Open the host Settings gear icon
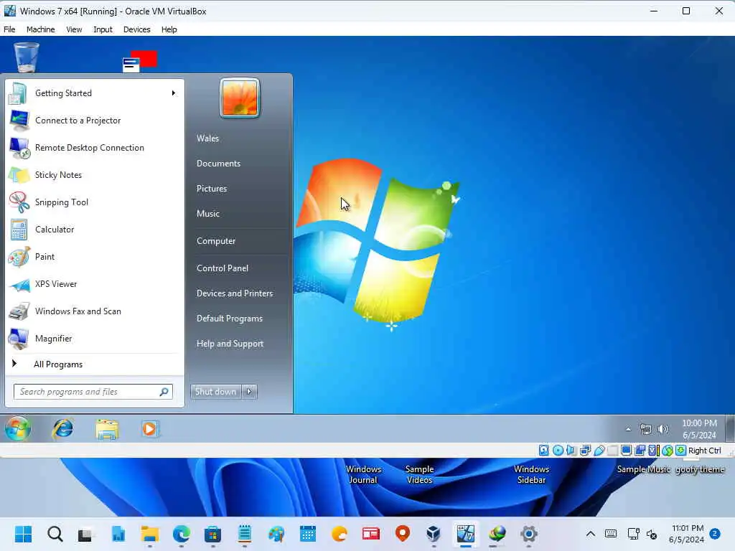Viewport: 735px width, 551px height. 529,534
